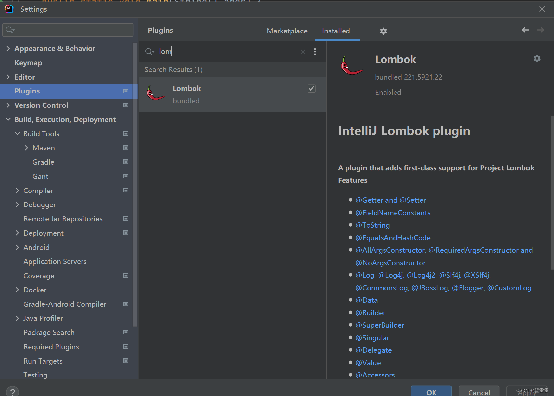Screen dimensions: 554x396
Task: Open plugin manager gear options next to Installed
Action: [x=384, y=31]
